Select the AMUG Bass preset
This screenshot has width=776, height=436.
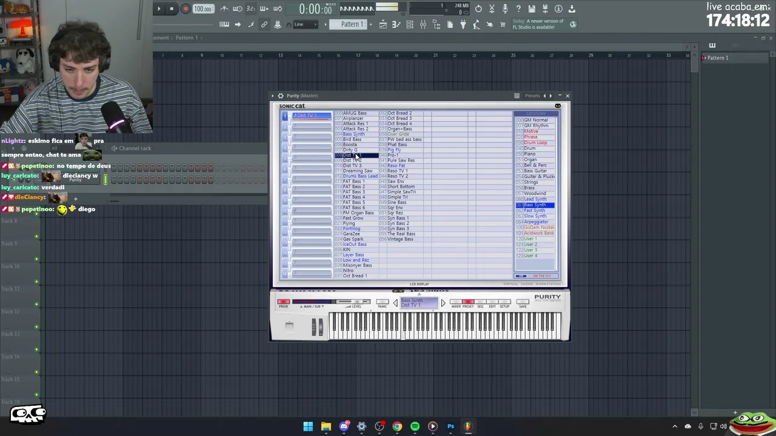pos(355,113)
